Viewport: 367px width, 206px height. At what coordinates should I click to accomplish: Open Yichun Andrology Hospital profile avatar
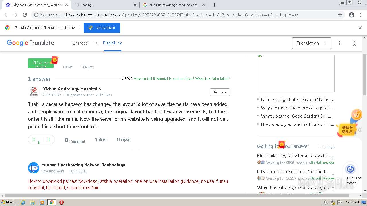34,92
